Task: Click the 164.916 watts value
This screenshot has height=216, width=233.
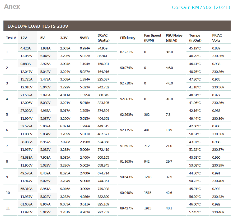Action: [103, 72]
